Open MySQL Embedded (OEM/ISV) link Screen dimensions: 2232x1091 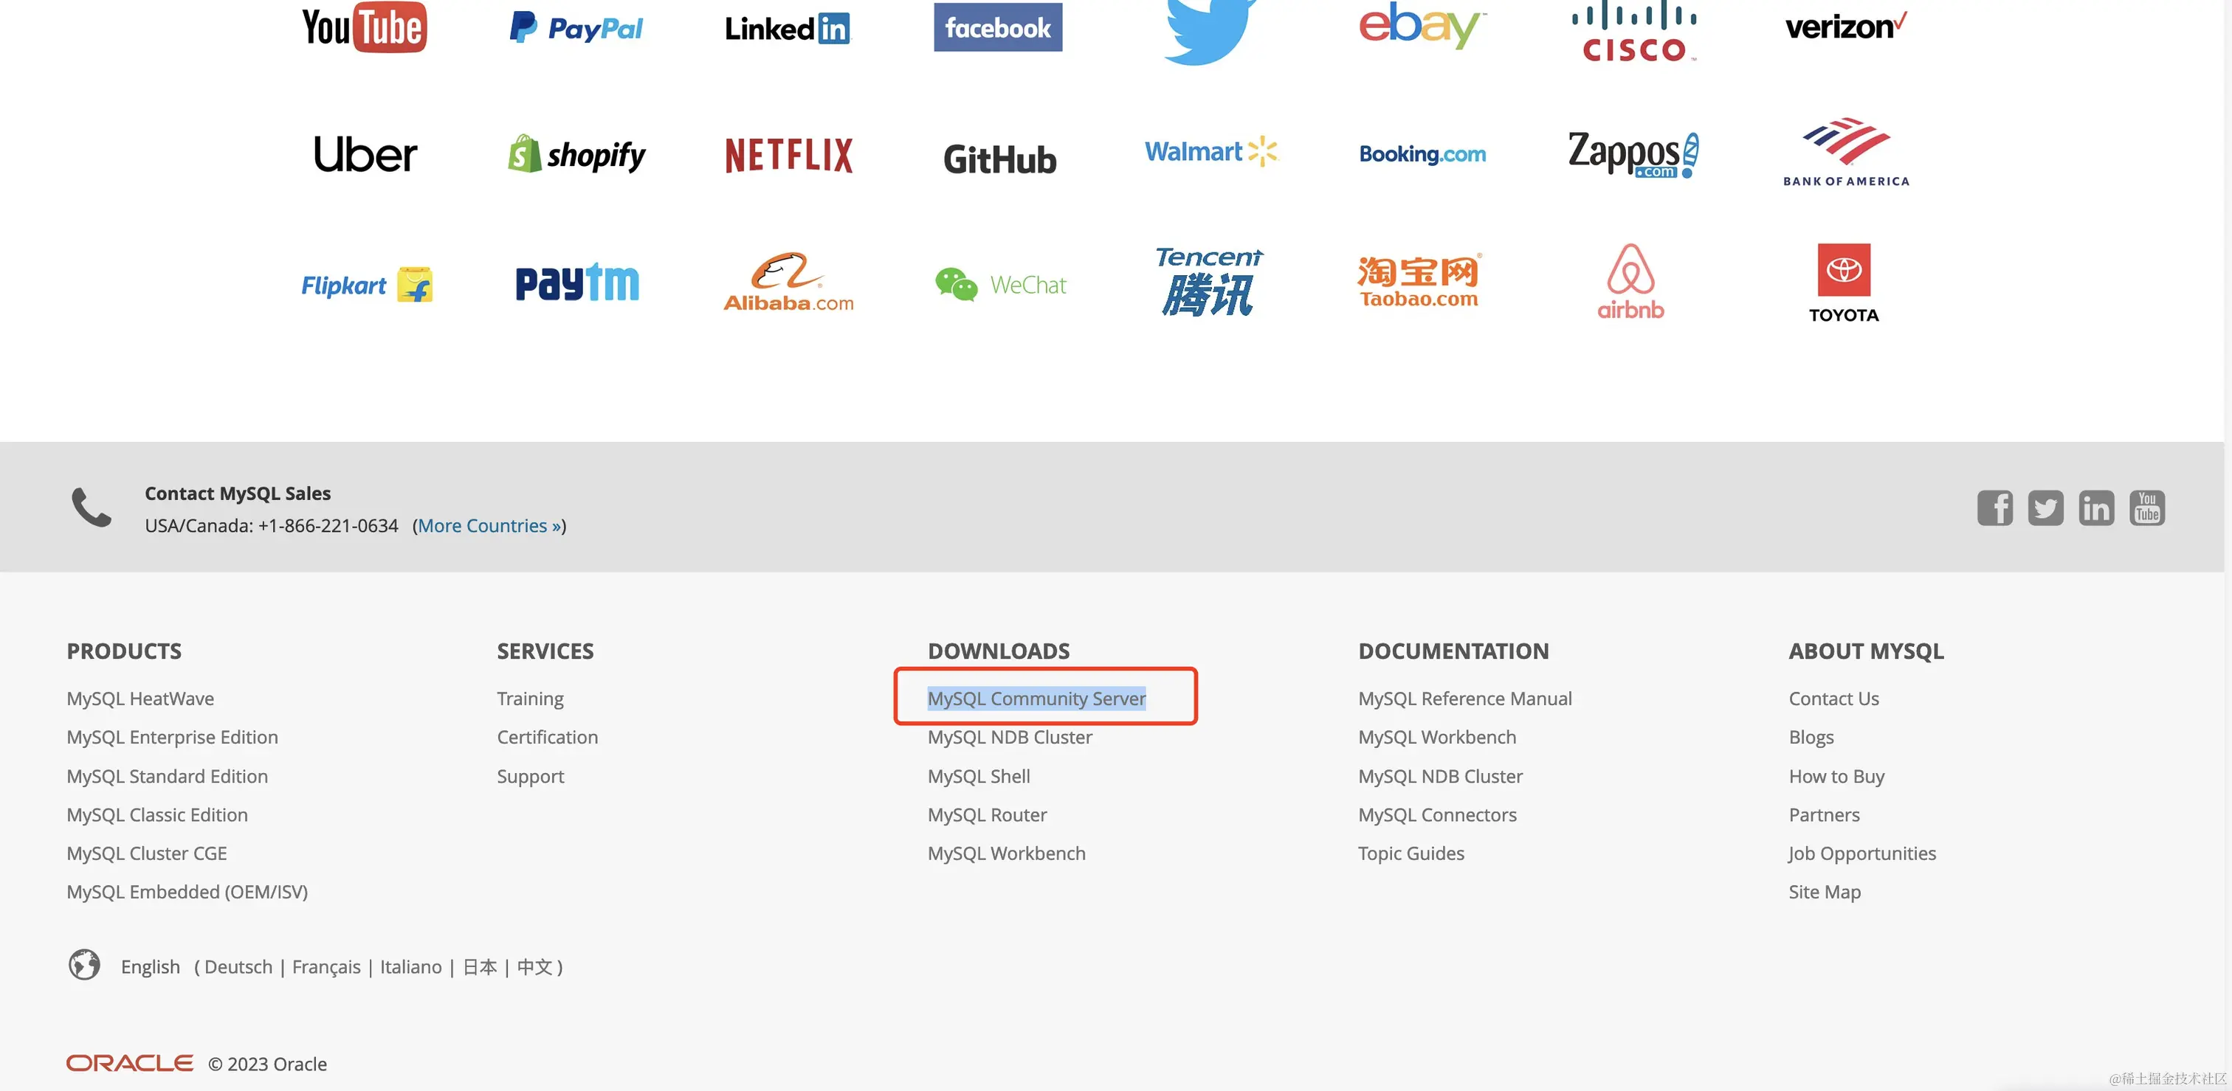pos(187,892)
